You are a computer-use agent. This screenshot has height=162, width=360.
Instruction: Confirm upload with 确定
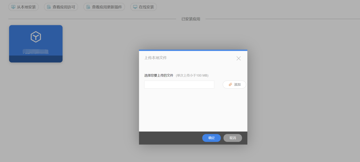[212, 138]
